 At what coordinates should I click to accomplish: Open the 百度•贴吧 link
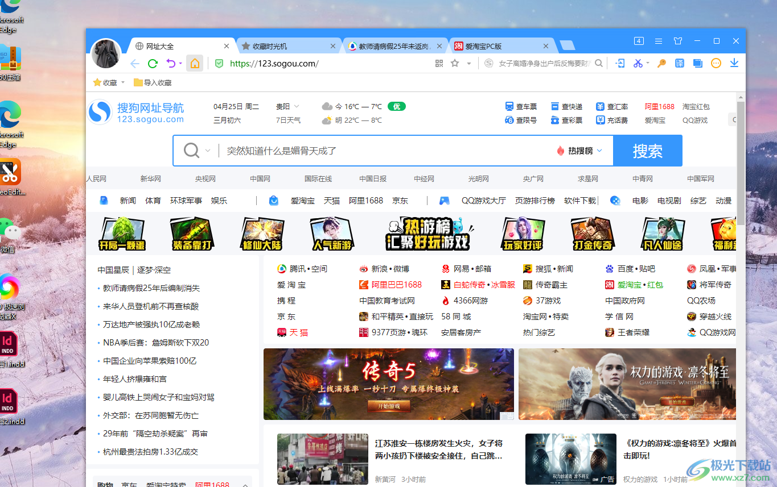(x=630, y=269)
